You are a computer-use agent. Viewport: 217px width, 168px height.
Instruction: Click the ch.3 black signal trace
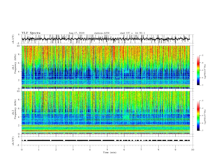tap(106, 141)
